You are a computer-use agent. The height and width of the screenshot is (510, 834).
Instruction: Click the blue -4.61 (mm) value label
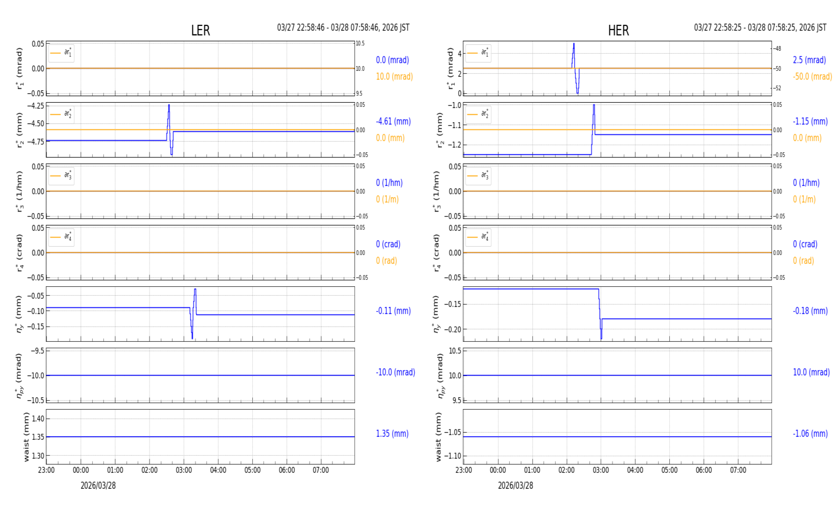pyautogui.click(x=393, y=122)
